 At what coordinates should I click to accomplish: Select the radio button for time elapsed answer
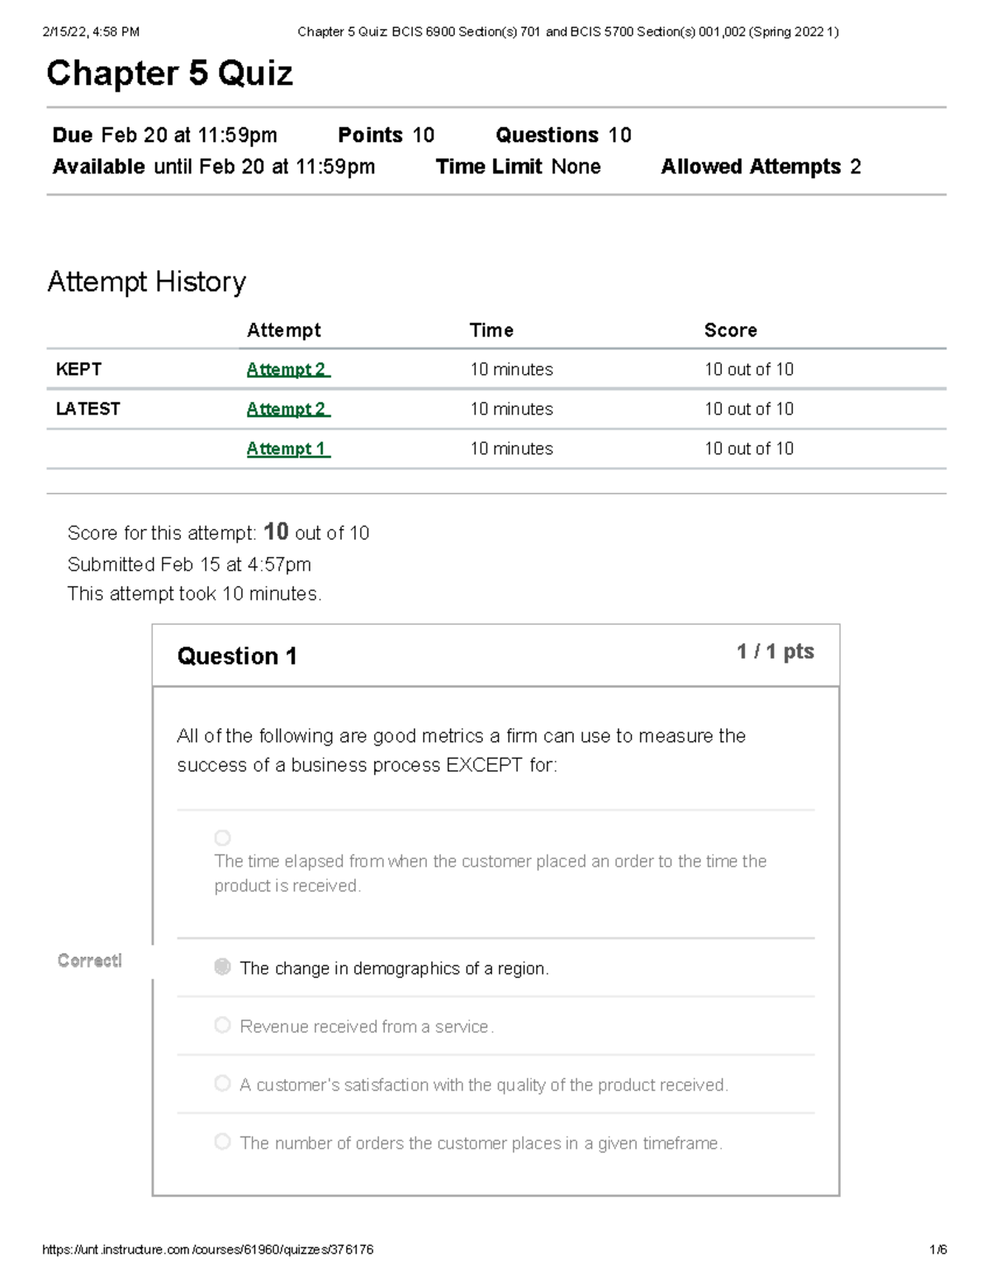point(222,837)
